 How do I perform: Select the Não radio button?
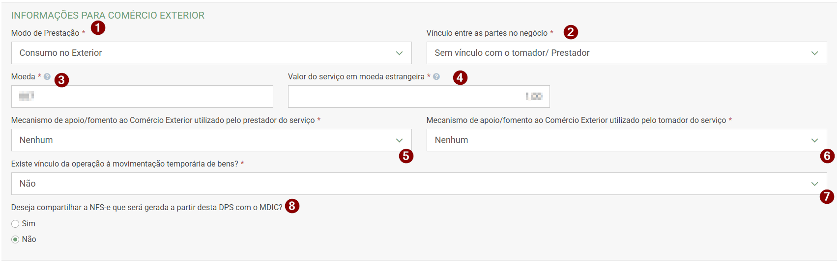click(x=15, y=239)
